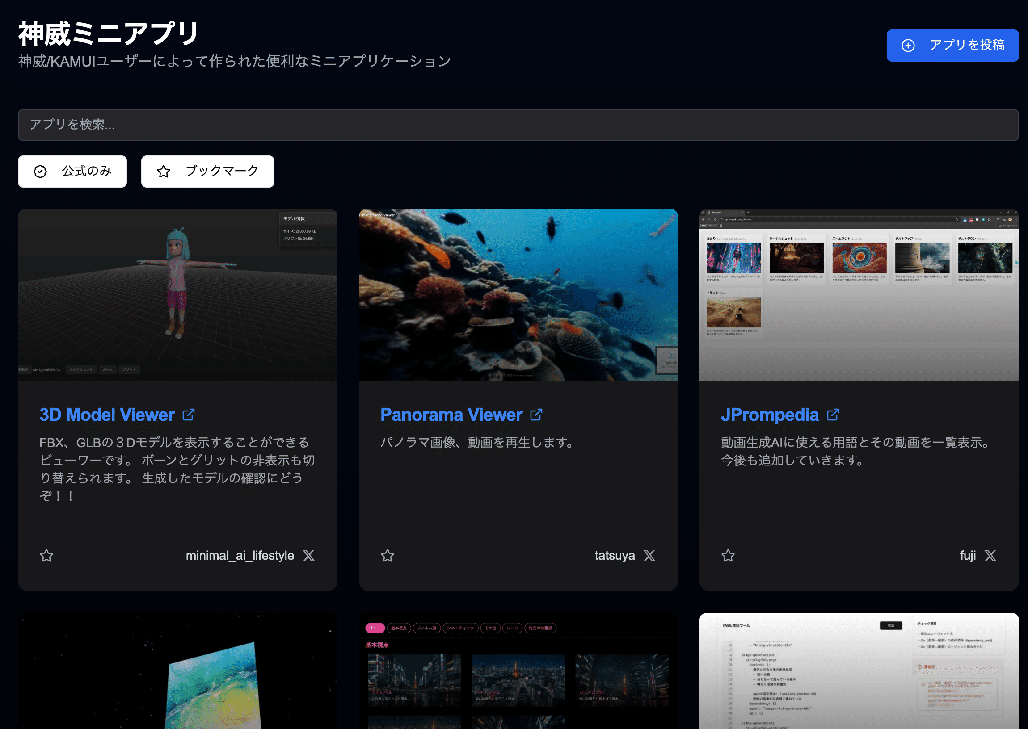Image resolution: width=1028 pixels, height=729 pixels.
Task: Open the X icon beside fuji
Action: pos(990,556)
